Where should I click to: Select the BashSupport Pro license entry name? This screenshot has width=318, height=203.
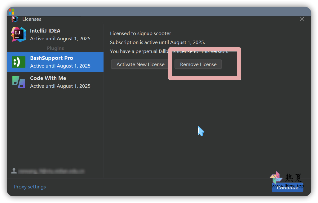(51, 58)
